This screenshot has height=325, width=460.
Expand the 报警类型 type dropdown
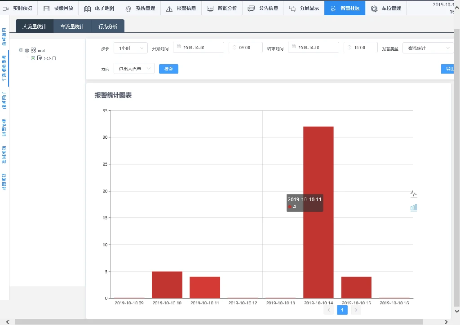click(427, 48)
